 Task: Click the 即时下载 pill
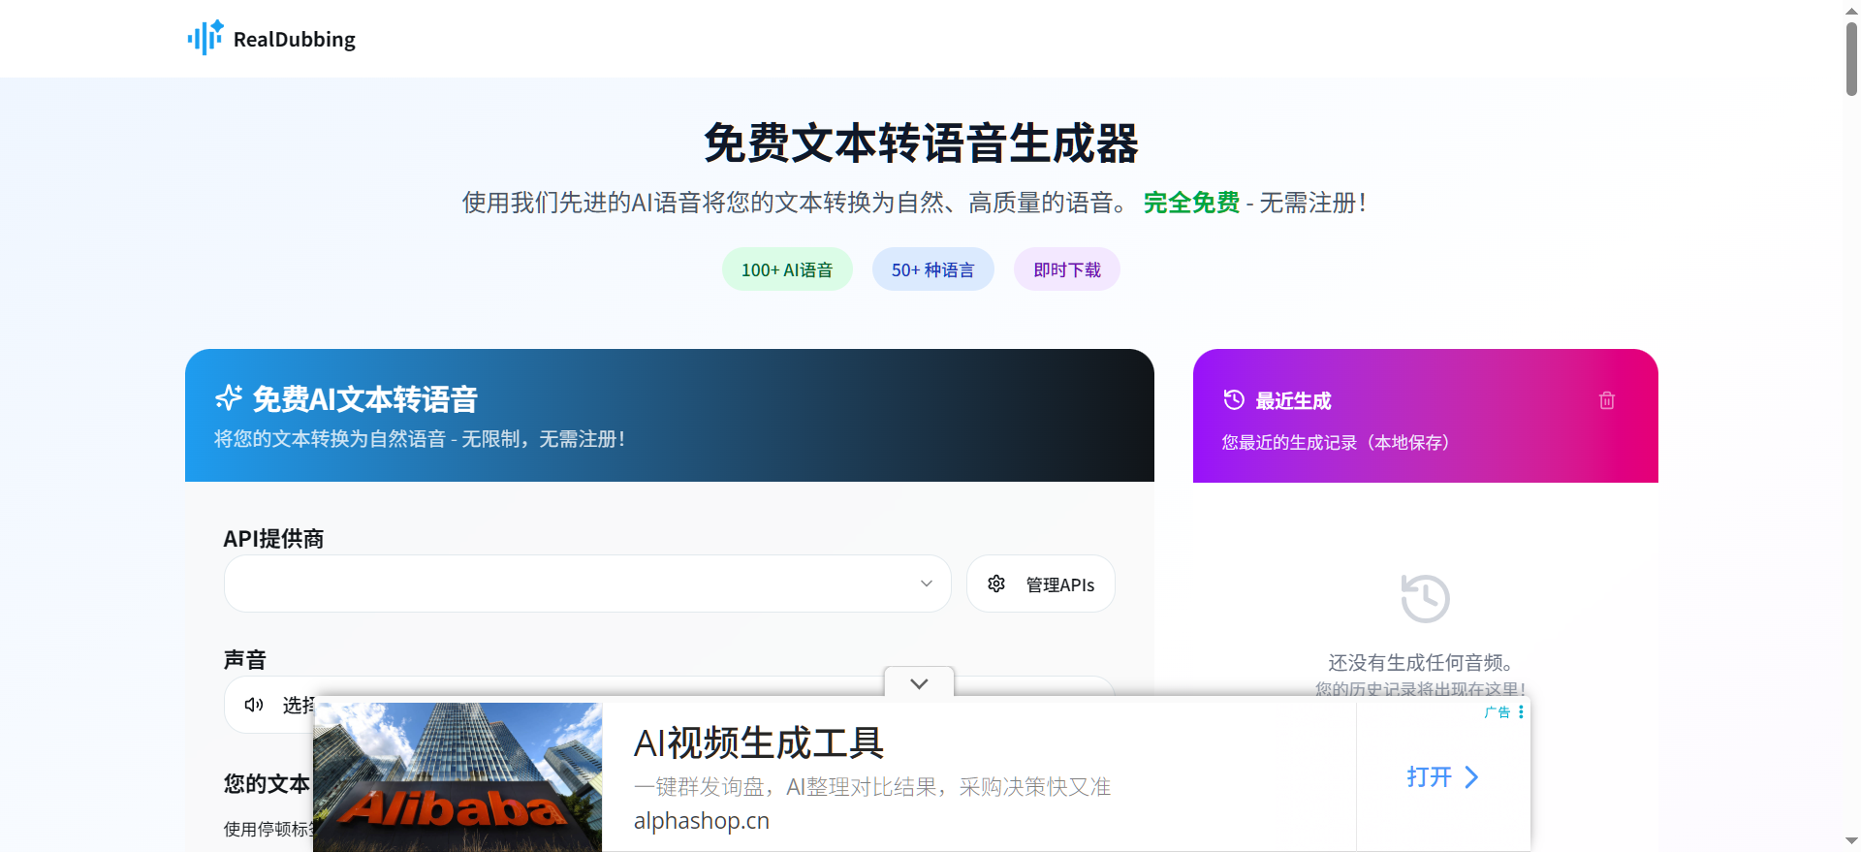pos(1066,269)
